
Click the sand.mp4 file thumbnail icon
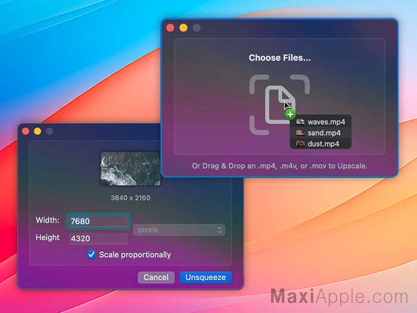pos(300,133)
